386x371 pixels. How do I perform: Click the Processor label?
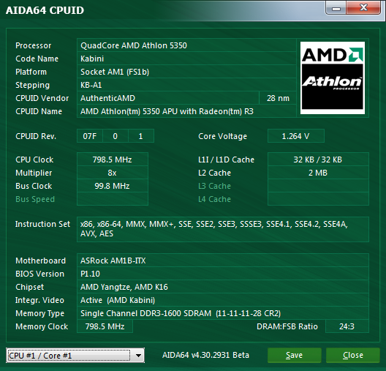pyautogui.click(x=33, y=45)
